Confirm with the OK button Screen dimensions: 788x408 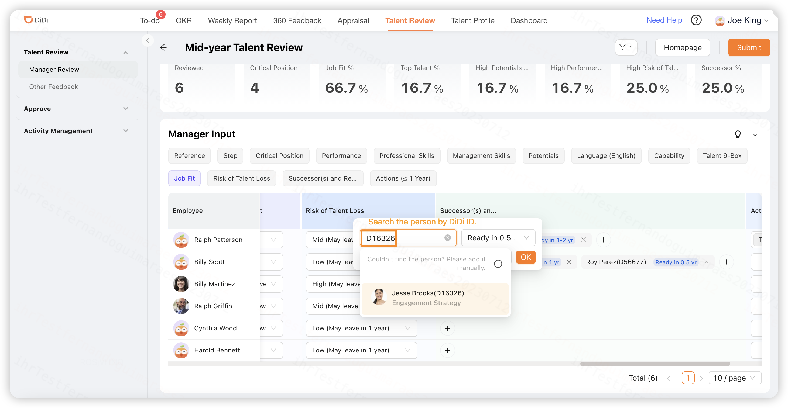click(526, 257)
